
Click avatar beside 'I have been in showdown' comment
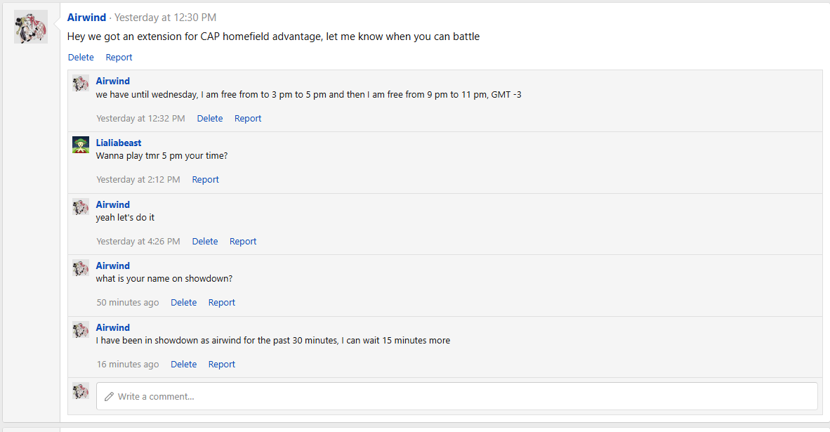[x=81, y=329]
